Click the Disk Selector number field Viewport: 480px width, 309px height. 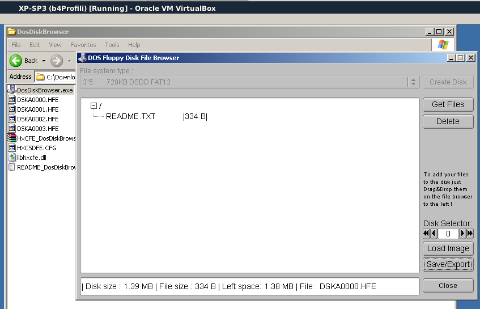point(448,234)
